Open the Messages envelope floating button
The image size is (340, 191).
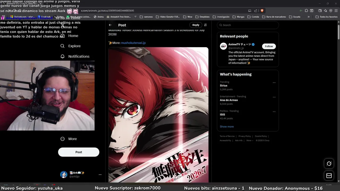(329, 176)
